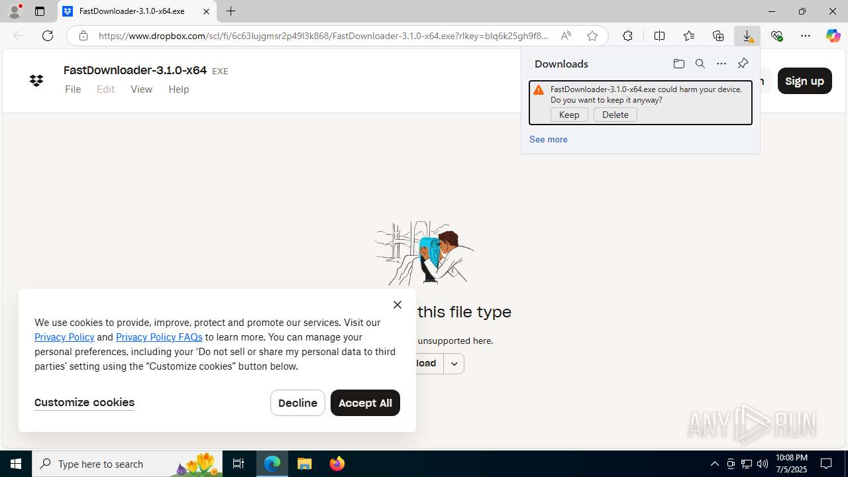The width and height of the screenshot is (848, 477).
Task: Click the taskbar search box
Action: pos(128,464)
